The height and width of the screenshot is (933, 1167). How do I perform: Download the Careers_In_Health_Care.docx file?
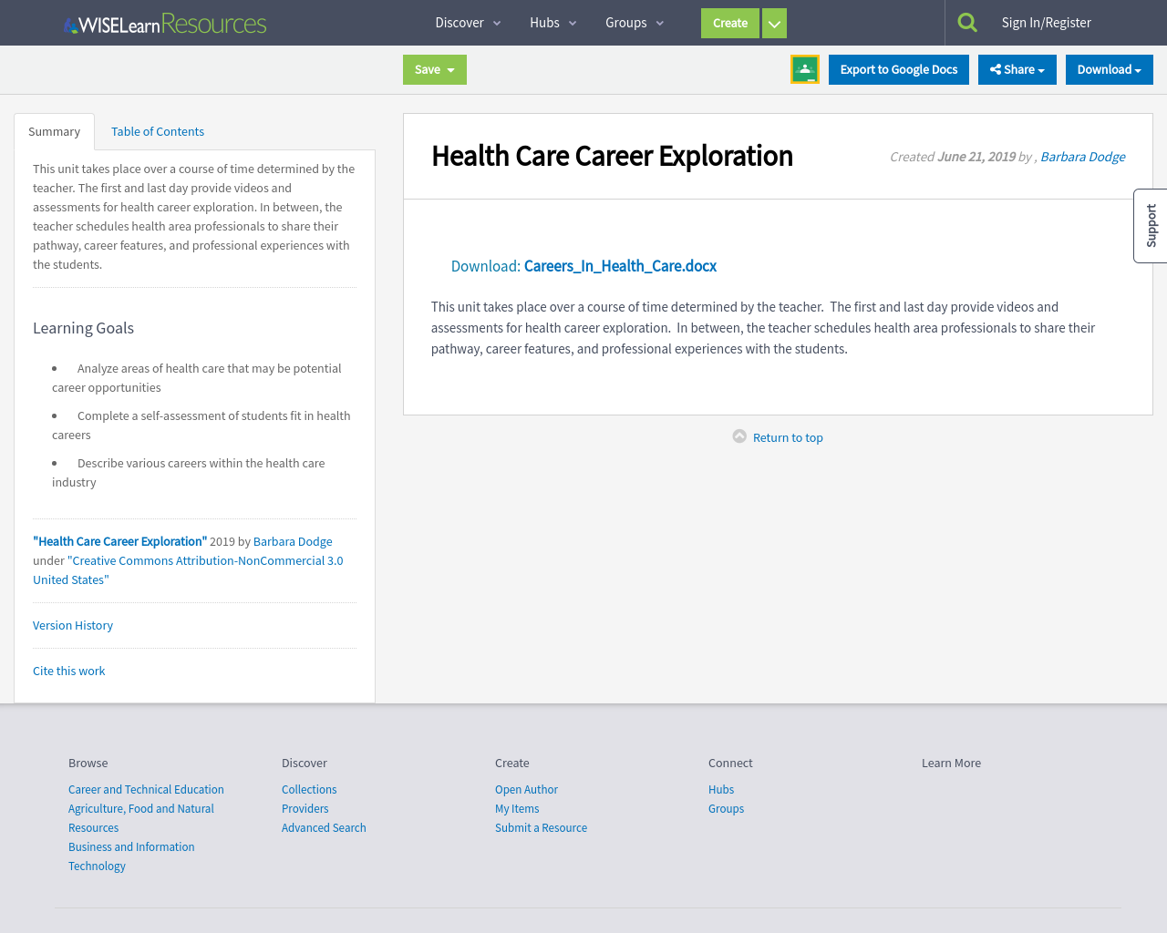point(619,265)
